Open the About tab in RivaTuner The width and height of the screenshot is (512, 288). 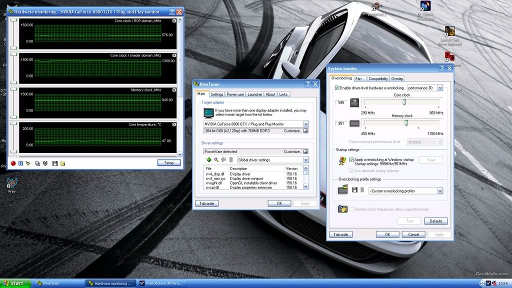270,94
